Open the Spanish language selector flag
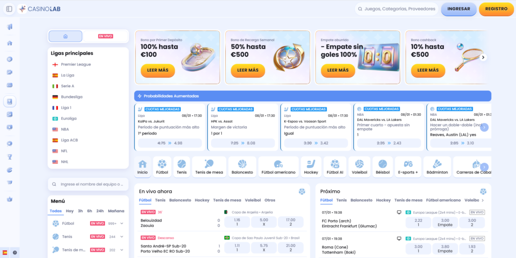 5,252
